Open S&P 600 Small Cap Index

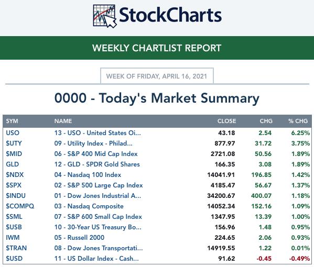[x=98, y=216]
